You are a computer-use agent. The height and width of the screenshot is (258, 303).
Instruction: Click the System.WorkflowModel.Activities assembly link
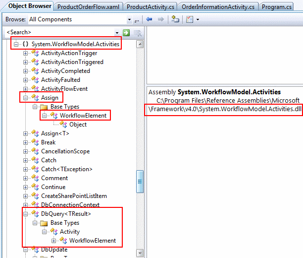[229, 92]
